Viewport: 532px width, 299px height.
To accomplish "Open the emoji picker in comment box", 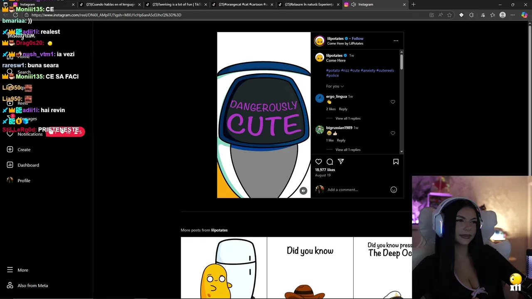I will click(394, 190).
